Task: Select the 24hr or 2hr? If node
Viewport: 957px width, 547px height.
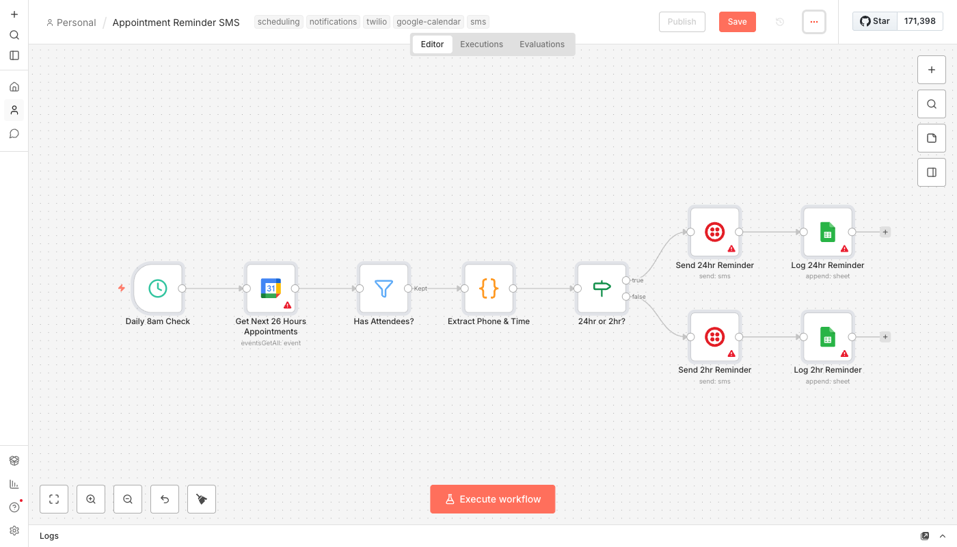Action: tap(602, 289)
